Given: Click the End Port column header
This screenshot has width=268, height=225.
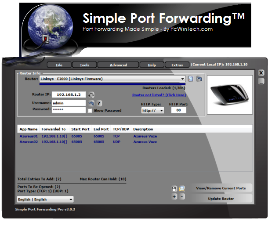Looking at the screenshot, I should [x=101, y=129].
